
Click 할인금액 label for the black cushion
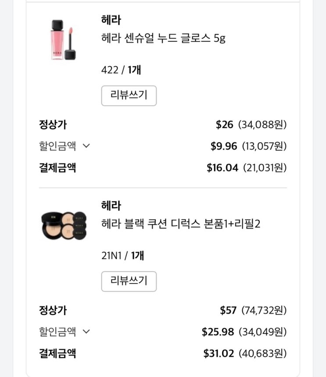point(57,332)
